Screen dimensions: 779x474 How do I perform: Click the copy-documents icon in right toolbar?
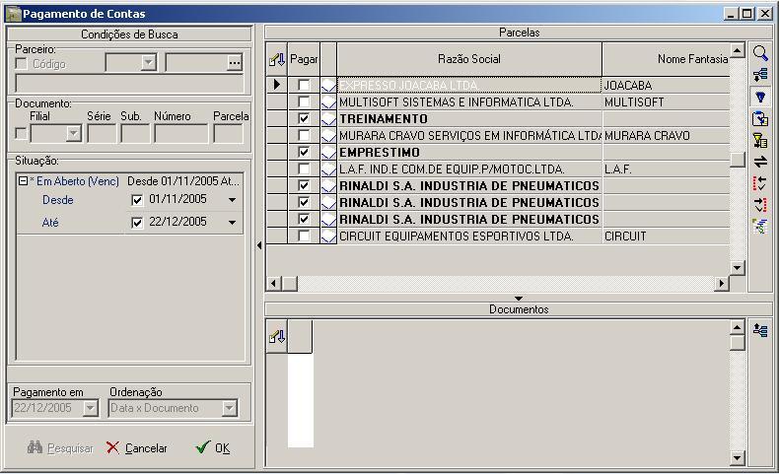point(760,118)
